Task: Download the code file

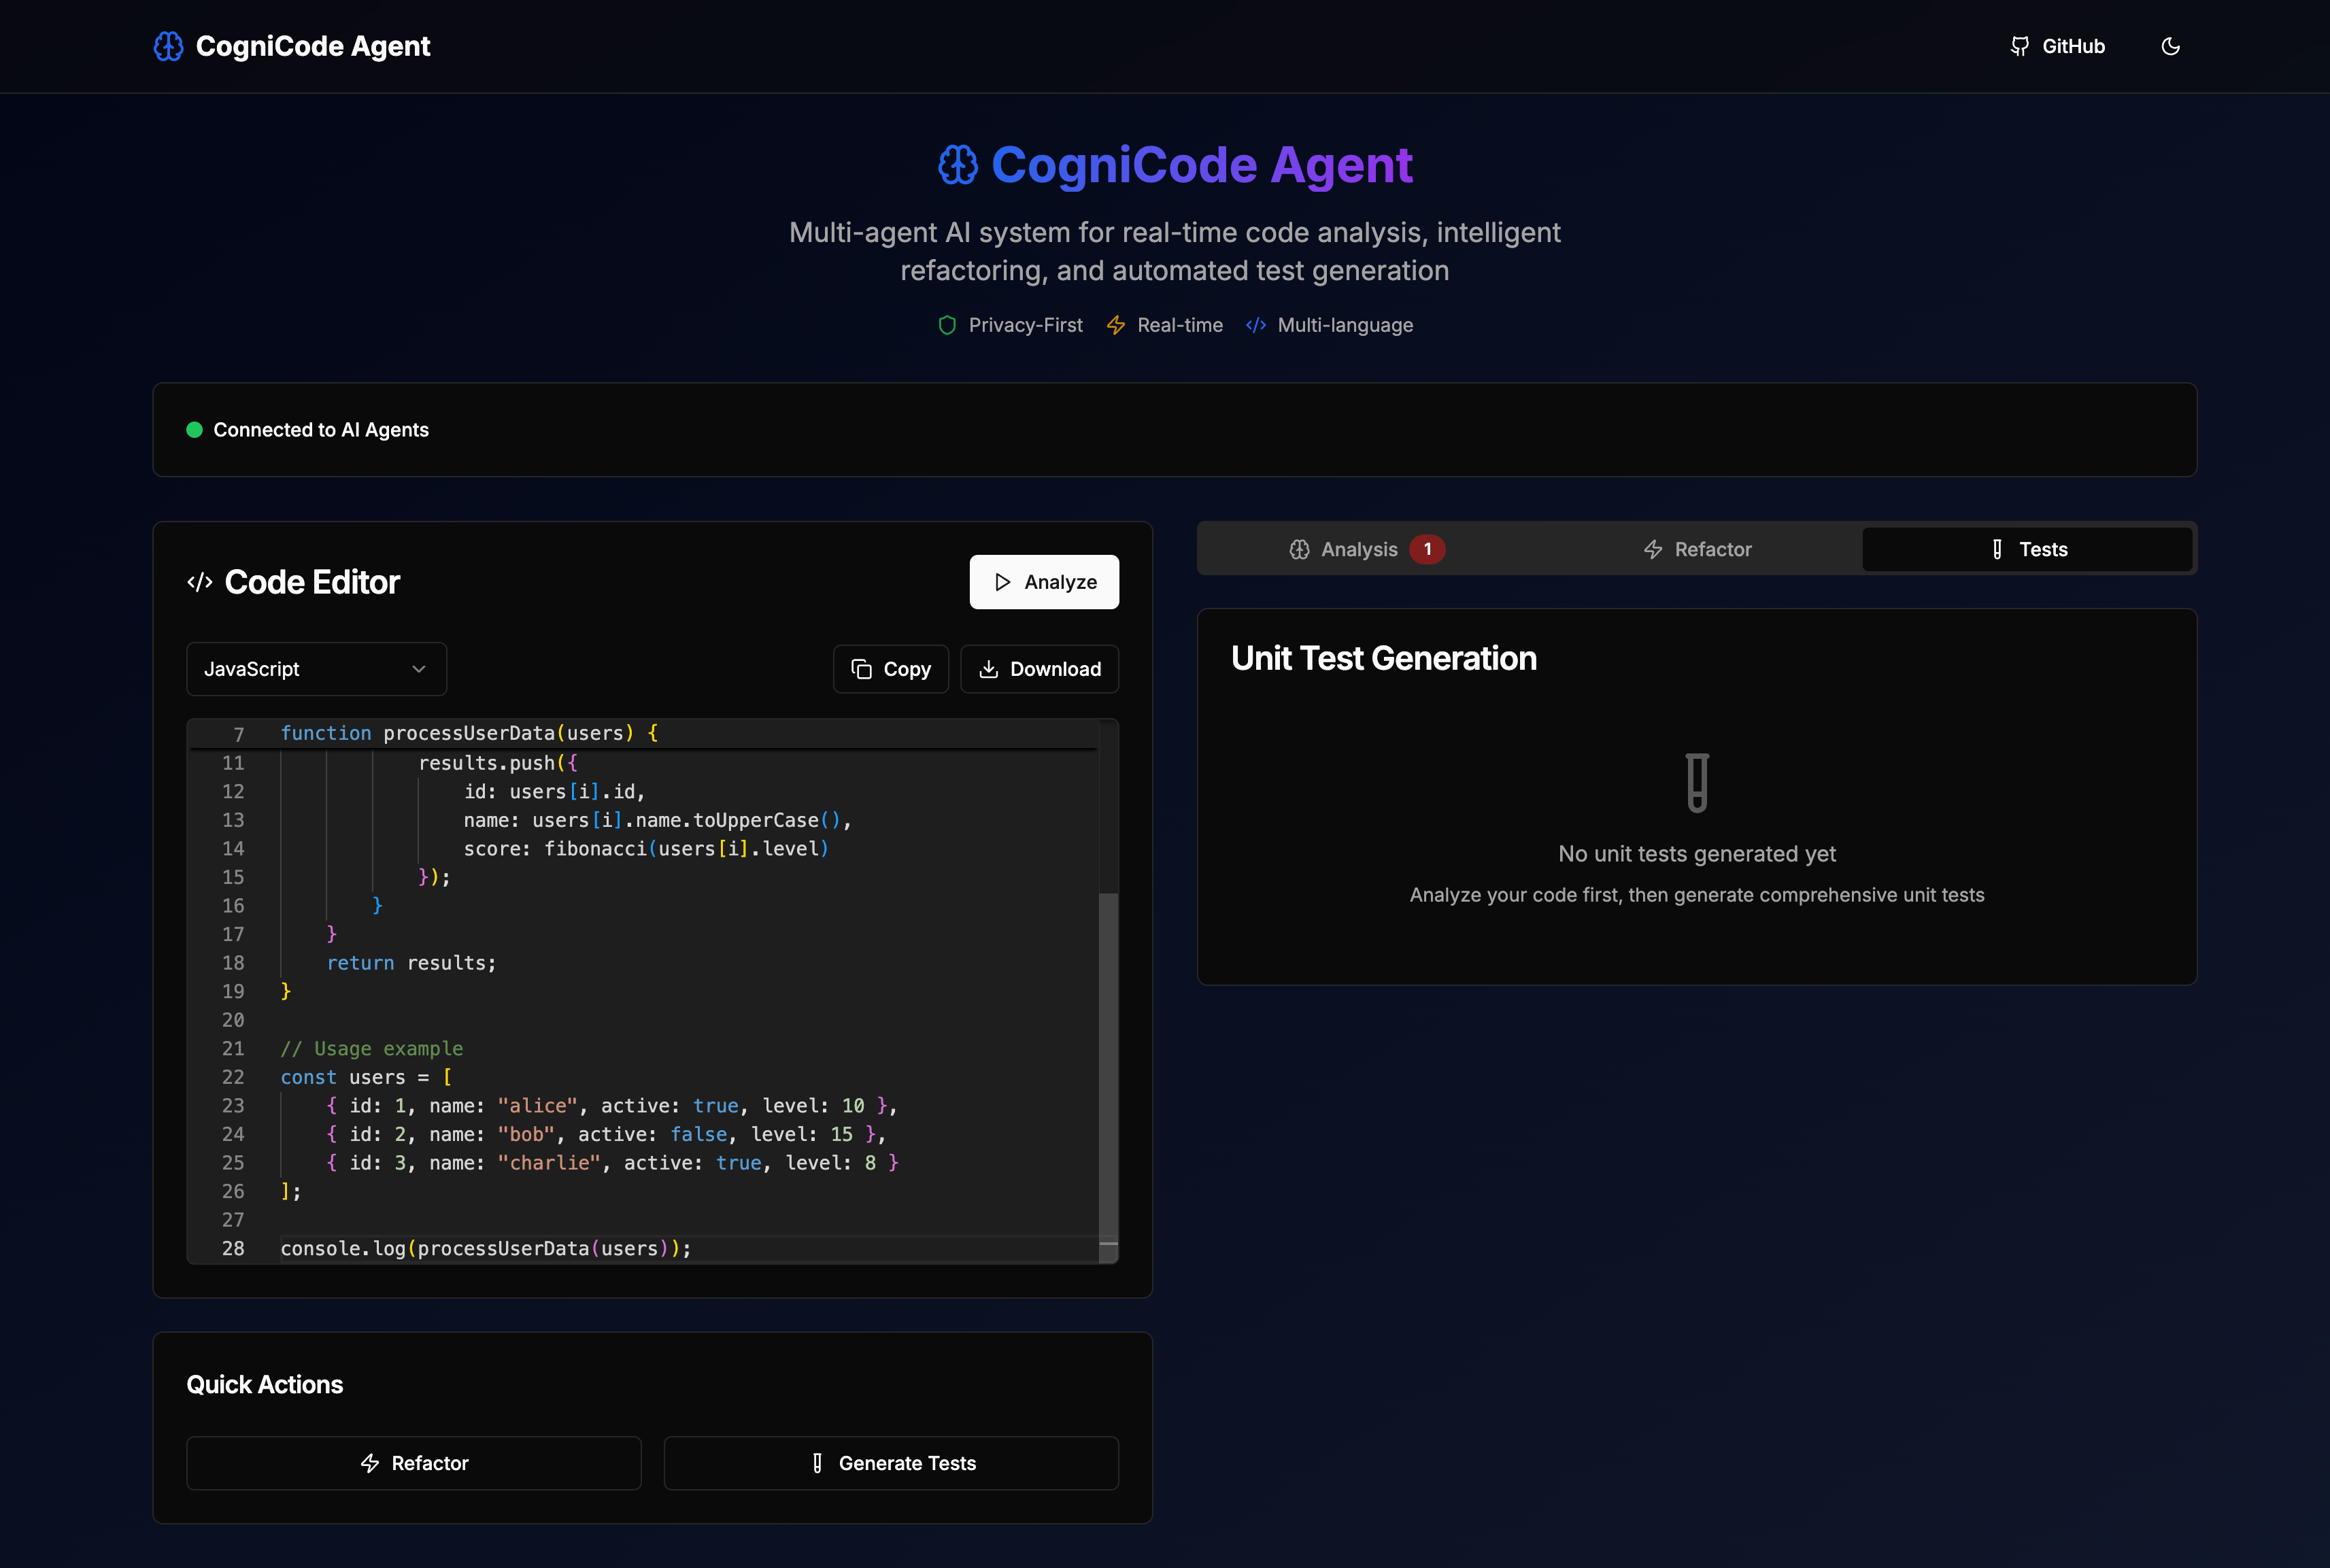Action: click(1039, 669)
